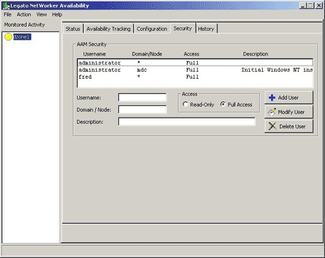The height and width of the screenshot is (258, 325).
Task: Click the Legato NetWorker title bar icon
Action: 5,5
